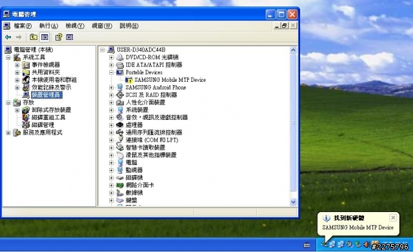The image size is (413, 252).
Task: Expand the 連接埠 (COM 和 LPT) node
Action: click(x=112, y=141)
